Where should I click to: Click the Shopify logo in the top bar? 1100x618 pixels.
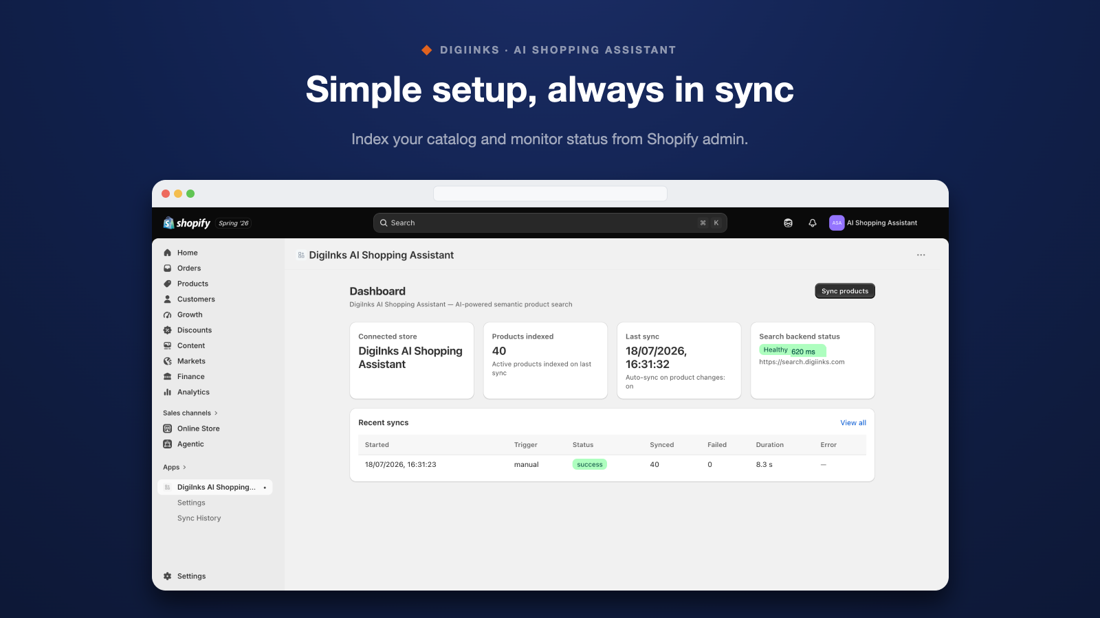[x=187, y=223]
